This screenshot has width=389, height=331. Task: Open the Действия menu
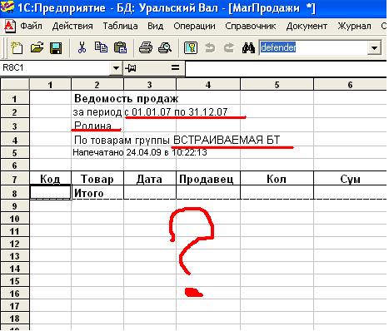pos(72,26)
